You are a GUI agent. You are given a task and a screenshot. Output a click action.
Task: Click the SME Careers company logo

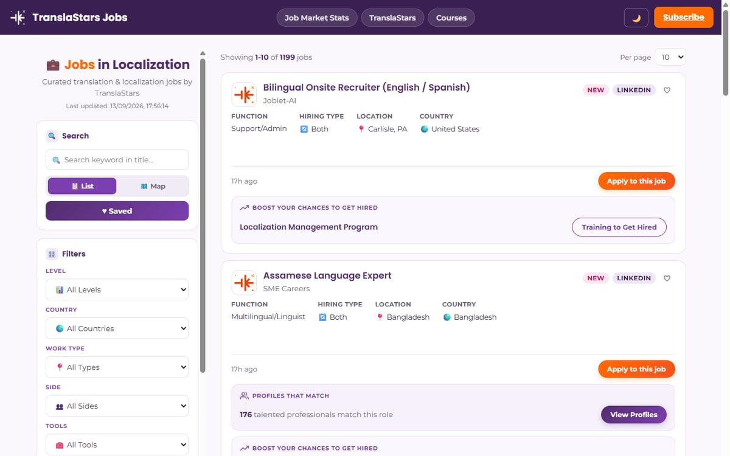click(244, 282)
